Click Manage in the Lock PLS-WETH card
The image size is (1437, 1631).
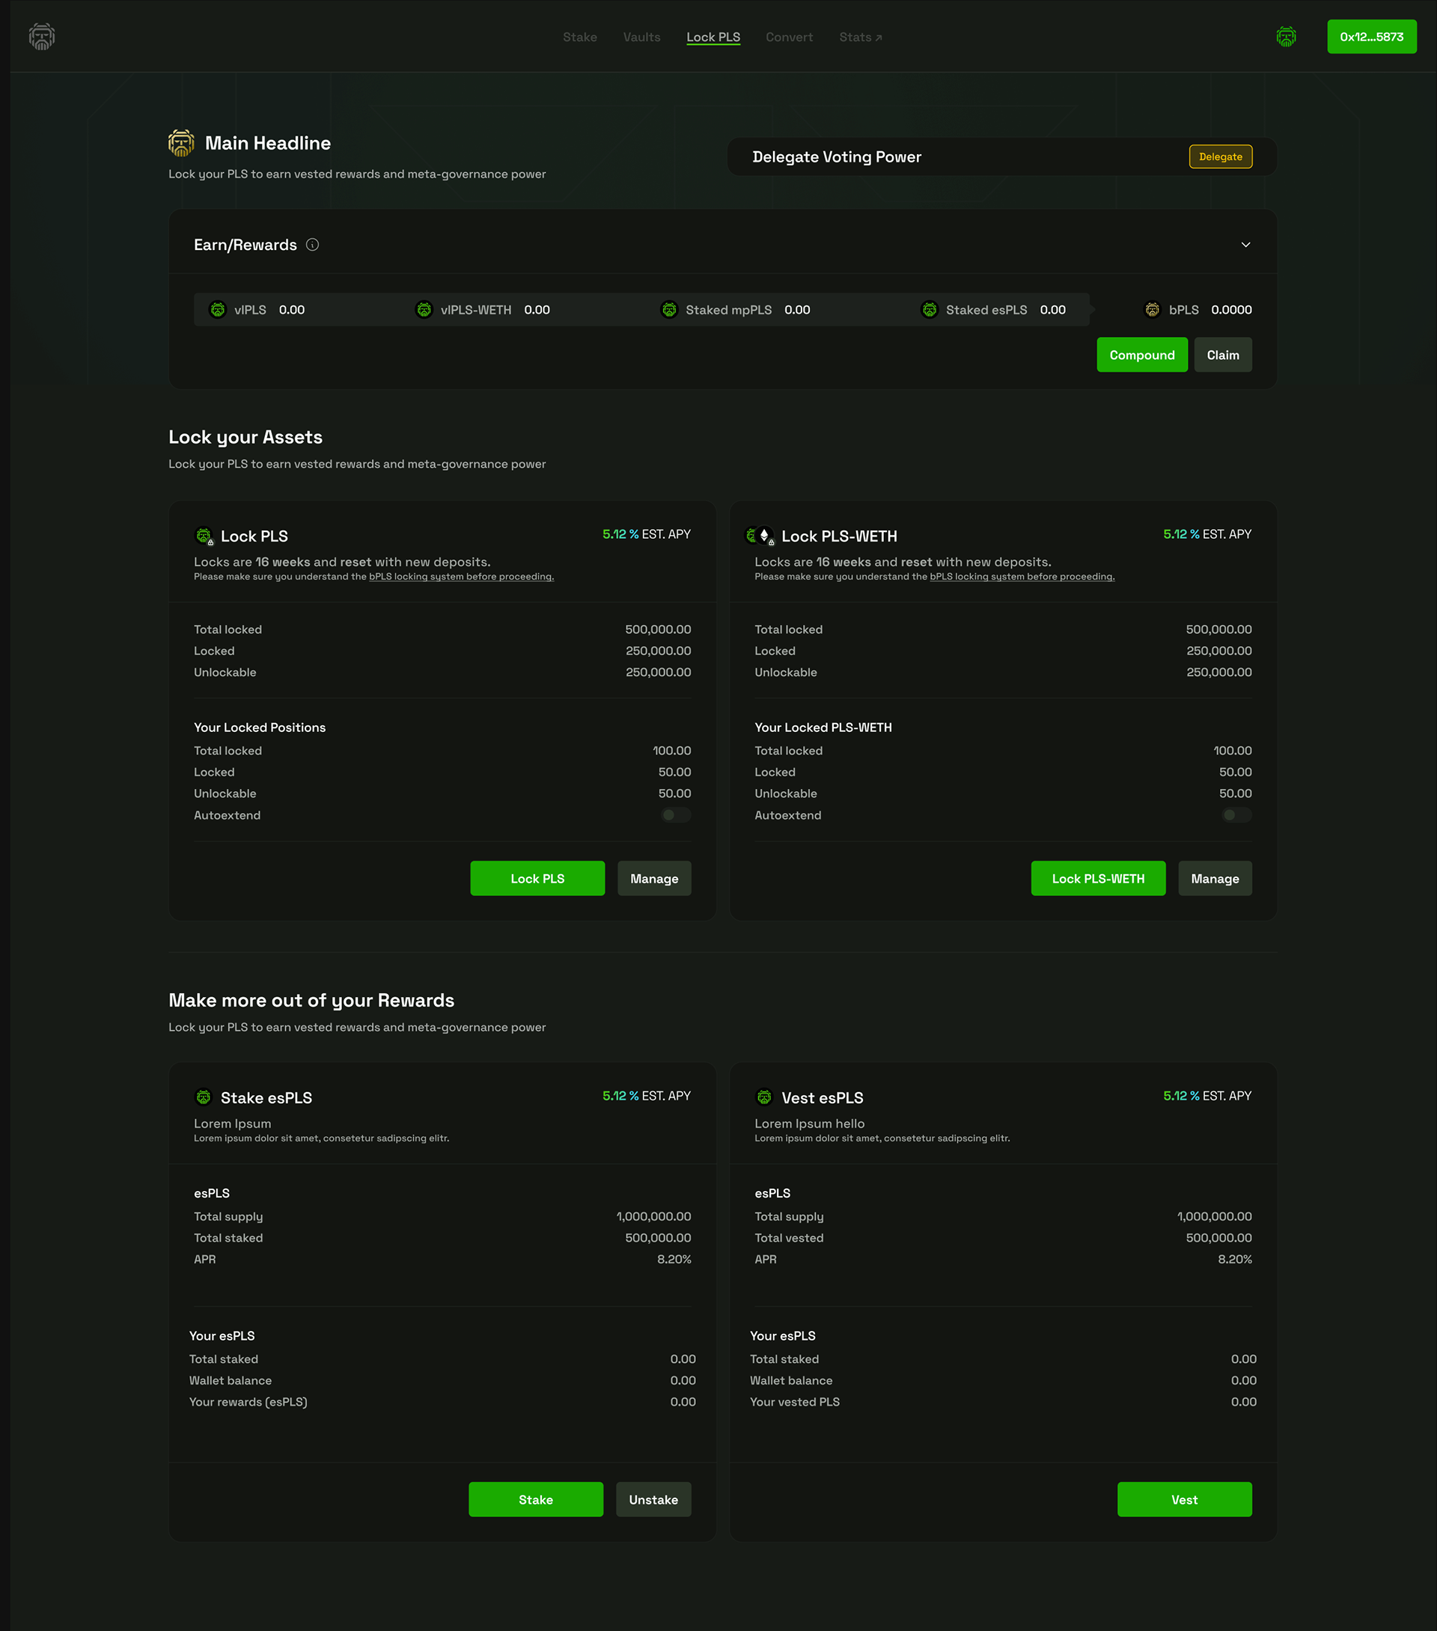coord(1215,879)
